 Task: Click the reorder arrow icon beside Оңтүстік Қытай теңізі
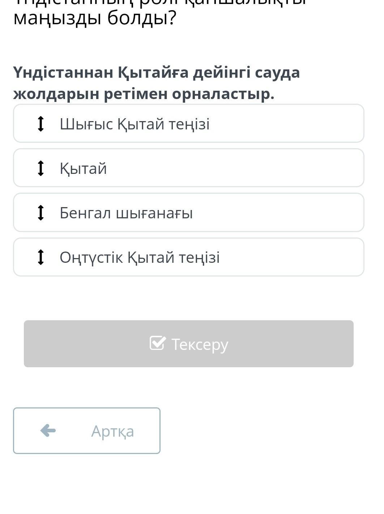pos(41,257)
